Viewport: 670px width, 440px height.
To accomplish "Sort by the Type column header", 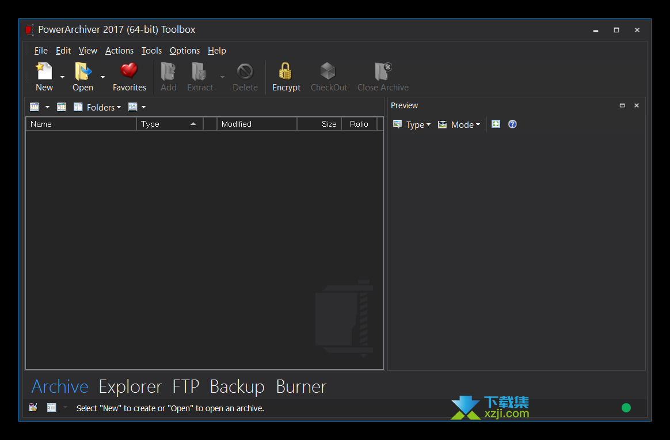I will (x=170, y=124).
